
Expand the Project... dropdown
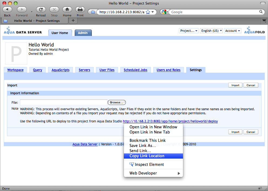[x=189, y=31]
